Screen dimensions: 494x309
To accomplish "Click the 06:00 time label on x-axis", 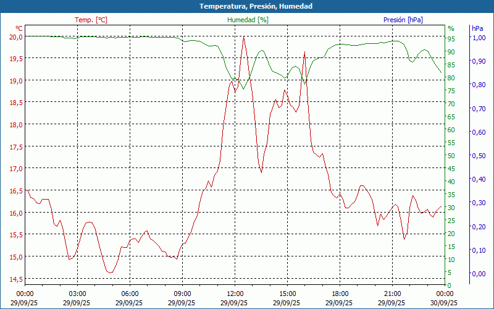I will click(130, 294).
